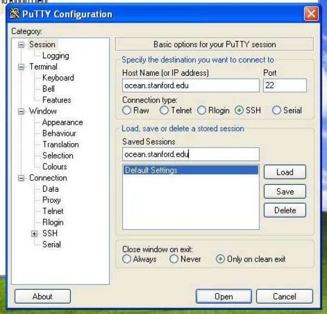Click the Cancel button

[x=284, y=296]
